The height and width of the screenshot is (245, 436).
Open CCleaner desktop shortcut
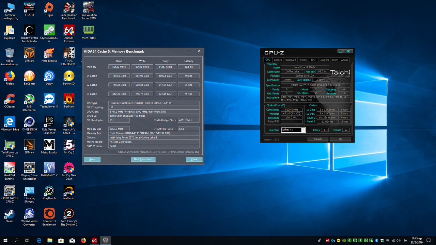pyautogui.click(x=10, y=101)
